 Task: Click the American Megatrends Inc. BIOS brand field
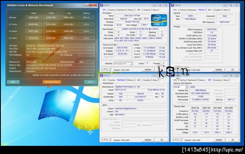[140, 108]
